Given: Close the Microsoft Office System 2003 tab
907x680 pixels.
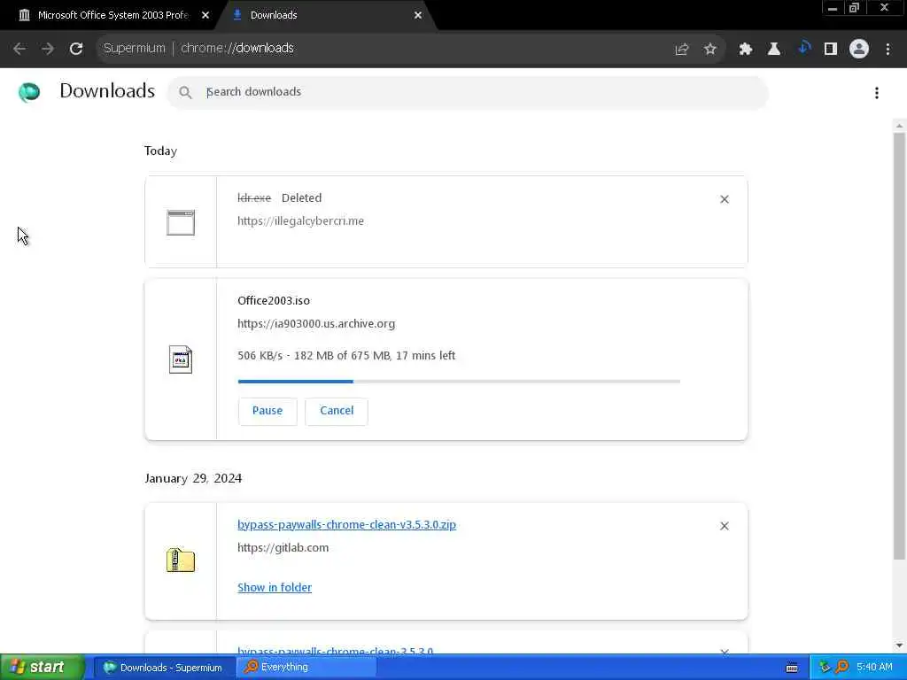Looking at the screenshot, I should point(205,16).
